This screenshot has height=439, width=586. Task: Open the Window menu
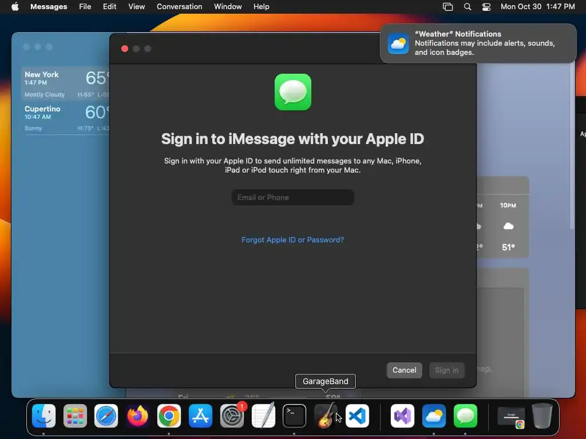(228, 7)
